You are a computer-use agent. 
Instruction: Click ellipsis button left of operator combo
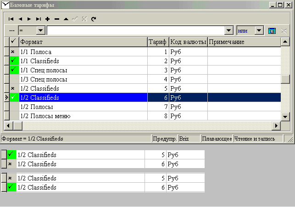(12, 31)
